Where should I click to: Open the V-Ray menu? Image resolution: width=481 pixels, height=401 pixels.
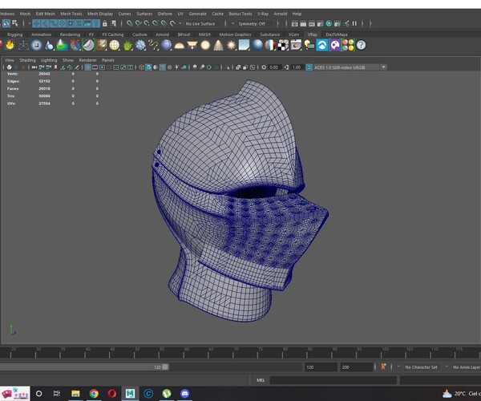tap(263, 14)
